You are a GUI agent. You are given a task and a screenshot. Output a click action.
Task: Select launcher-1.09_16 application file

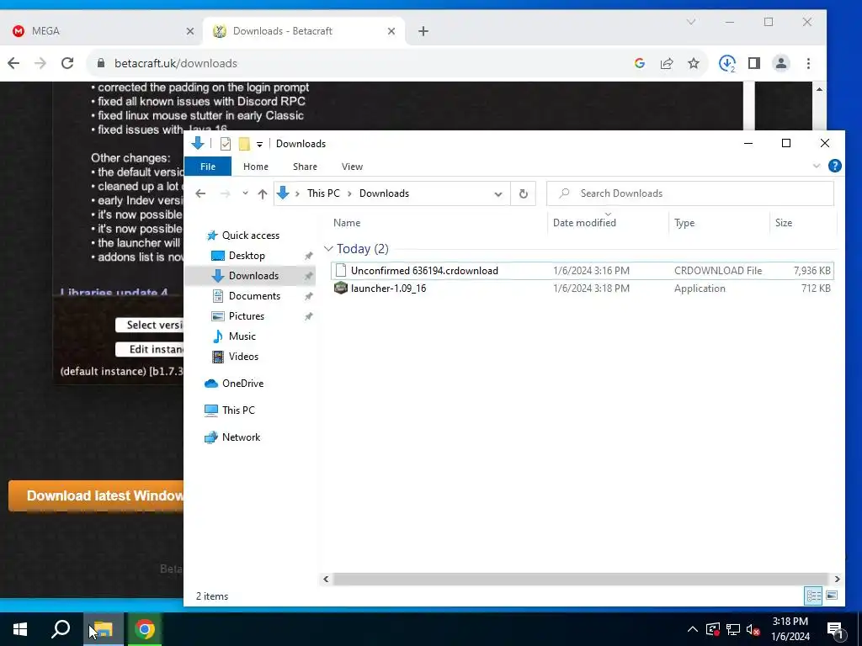(583, 288)
